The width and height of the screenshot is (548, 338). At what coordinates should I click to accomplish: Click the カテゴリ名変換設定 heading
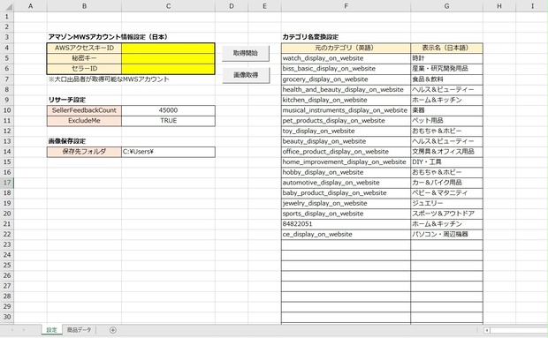coord(310,37)
